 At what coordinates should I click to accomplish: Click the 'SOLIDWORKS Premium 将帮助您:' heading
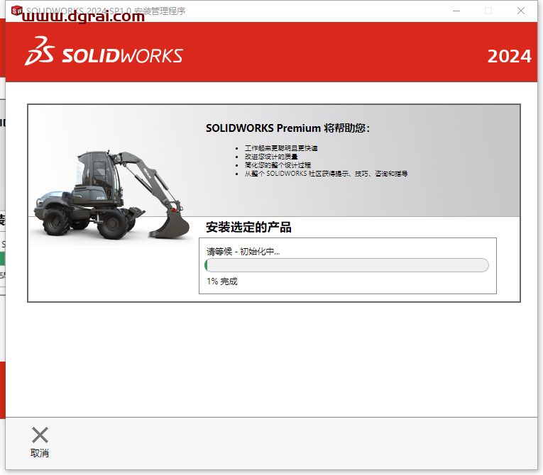click(x=287, y=128)
